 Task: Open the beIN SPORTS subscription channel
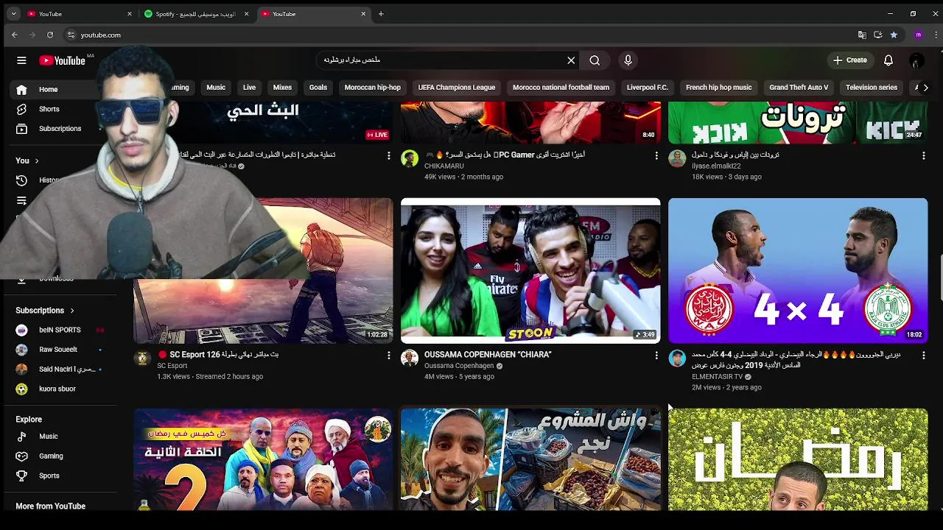60,330
